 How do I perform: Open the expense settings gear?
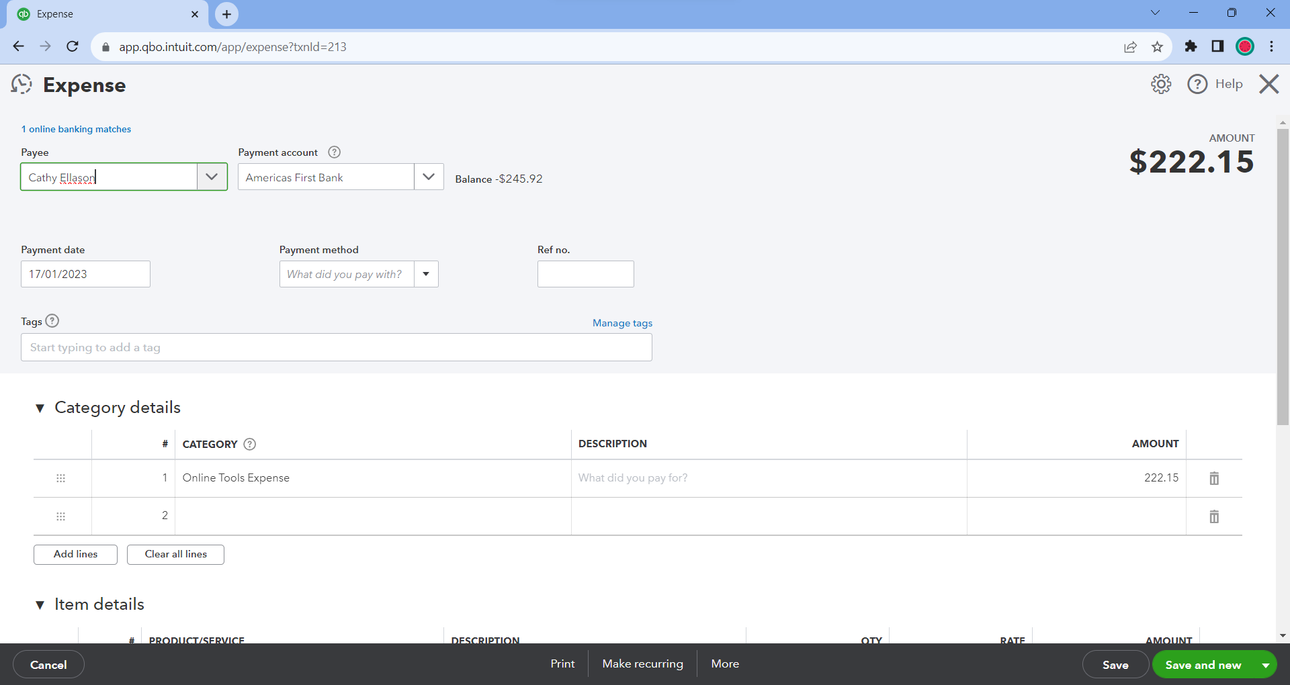pos(1161,84)
